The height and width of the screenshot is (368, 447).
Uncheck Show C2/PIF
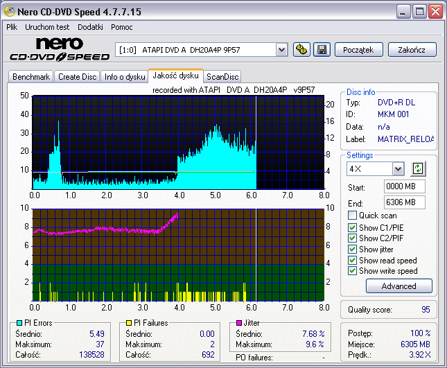352,238
